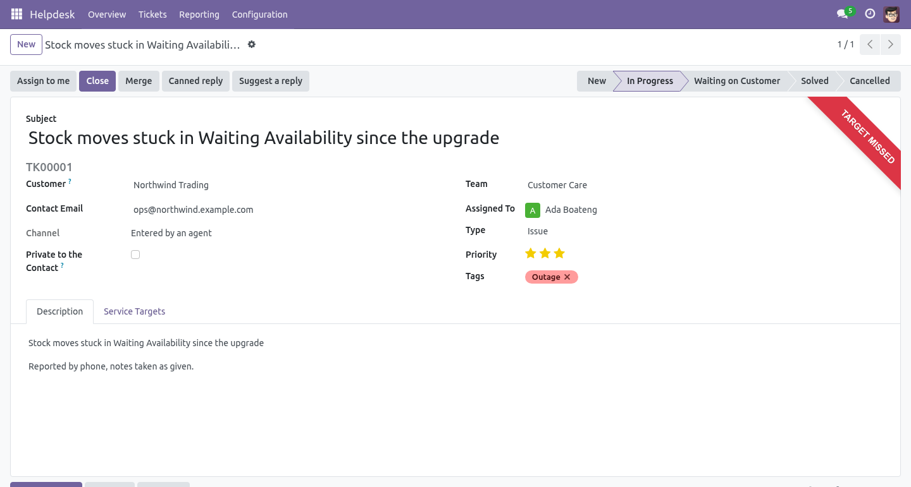The width and height of the screenshot is (911, 487).
Task: Open the apps grid home menu
Action: [x=16, y=14]
